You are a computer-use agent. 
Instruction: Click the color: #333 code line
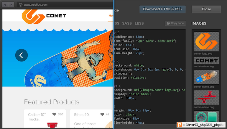124,45
